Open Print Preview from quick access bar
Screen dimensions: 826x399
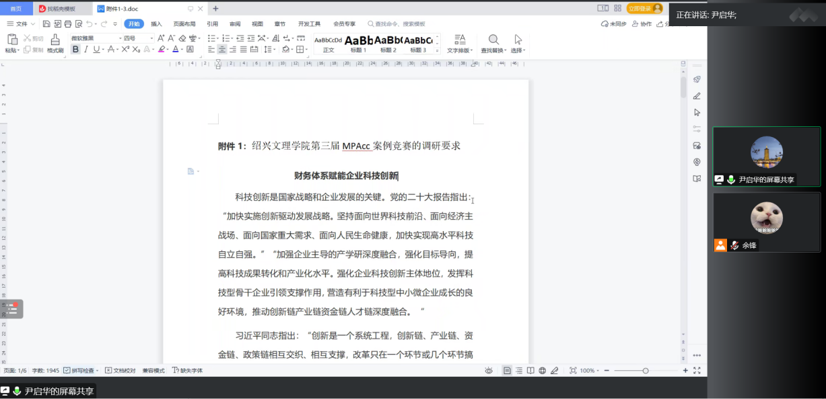[78, 24]
